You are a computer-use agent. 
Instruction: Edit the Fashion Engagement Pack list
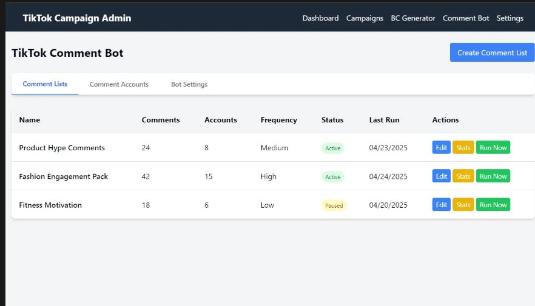441,176
